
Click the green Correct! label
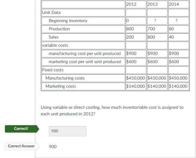click(x=22, y=129)
